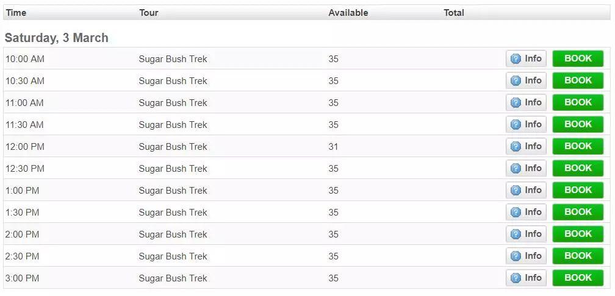
Task: Click the Time column header
Action: [x=16, y=13]
